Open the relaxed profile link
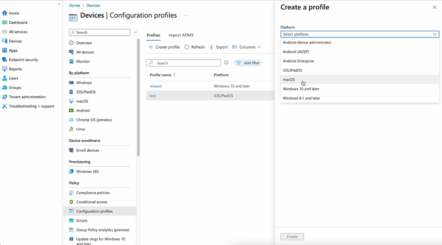Image resolution: width=442 pixels, height=245 pixels. [155, 86]
